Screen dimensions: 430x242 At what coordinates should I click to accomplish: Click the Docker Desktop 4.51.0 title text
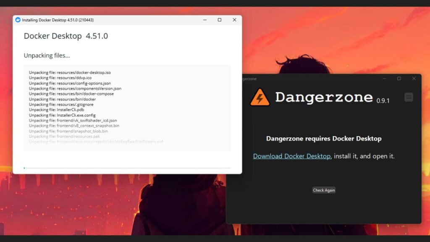[x=66, y=36]
